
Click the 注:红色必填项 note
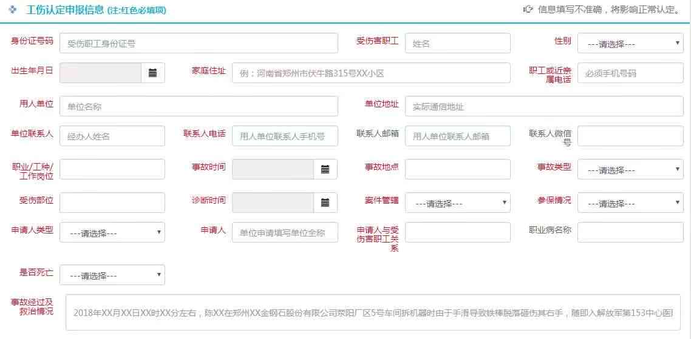click(137, 10)
